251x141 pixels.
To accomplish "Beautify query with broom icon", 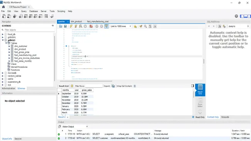I will 141,26.
